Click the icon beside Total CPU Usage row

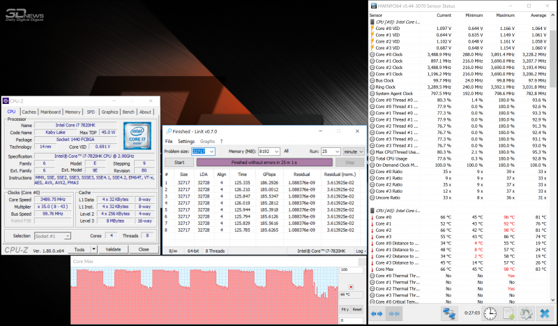point(372,158)
